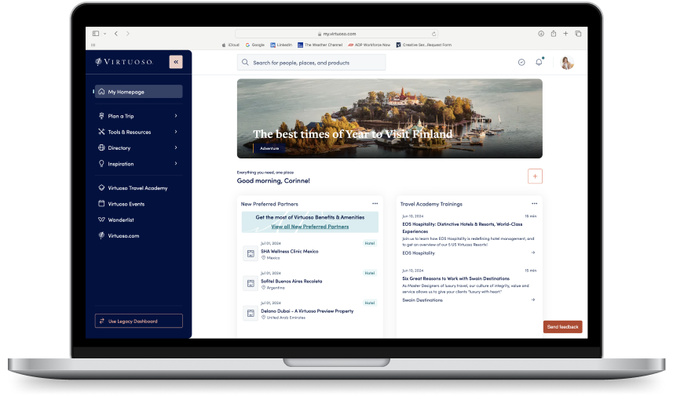The width and height of the screenshot is (673, 396).
Task: Collapse the sidebar with double-chevron button
Action: (x=176, y=62)
